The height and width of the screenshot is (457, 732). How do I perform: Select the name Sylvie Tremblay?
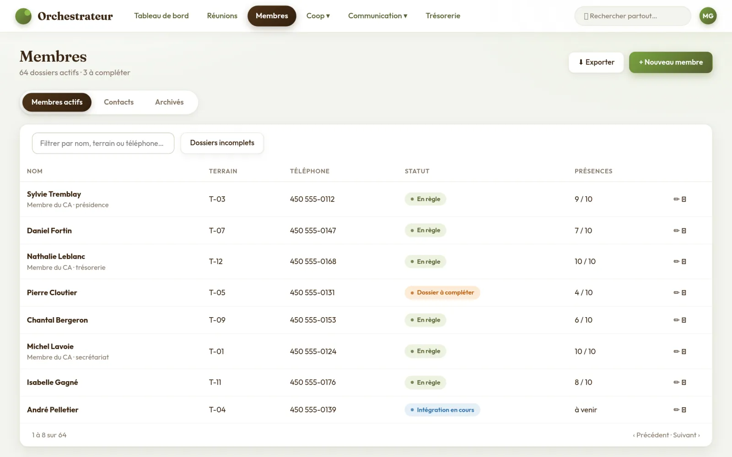54,194
